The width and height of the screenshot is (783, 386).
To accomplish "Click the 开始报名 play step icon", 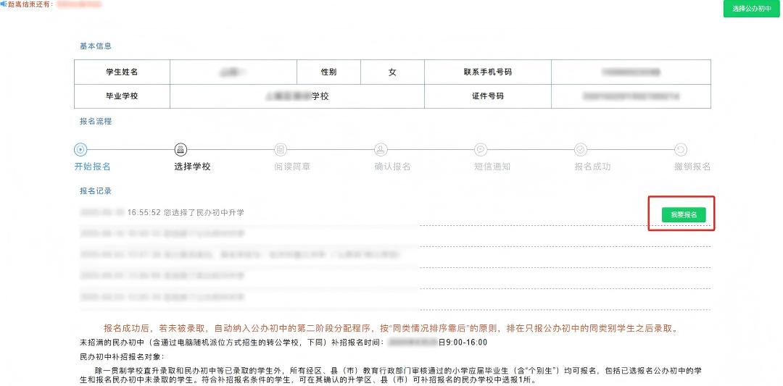I will point(80,149).
